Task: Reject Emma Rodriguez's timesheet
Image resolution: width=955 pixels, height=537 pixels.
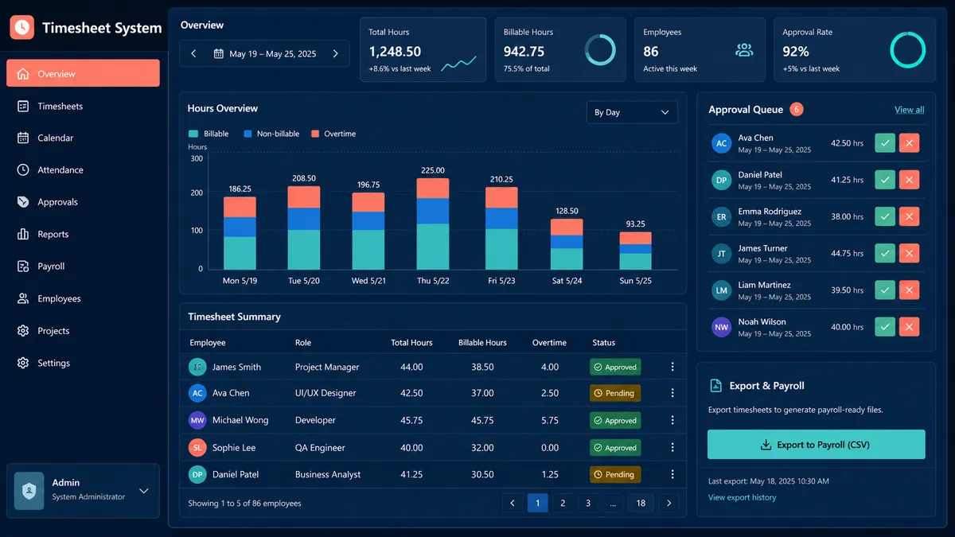Action: coord(910,216)
